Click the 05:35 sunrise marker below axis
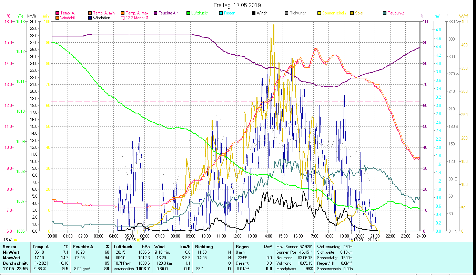Viewport: 476px width, 275px height. coord(131,240)
